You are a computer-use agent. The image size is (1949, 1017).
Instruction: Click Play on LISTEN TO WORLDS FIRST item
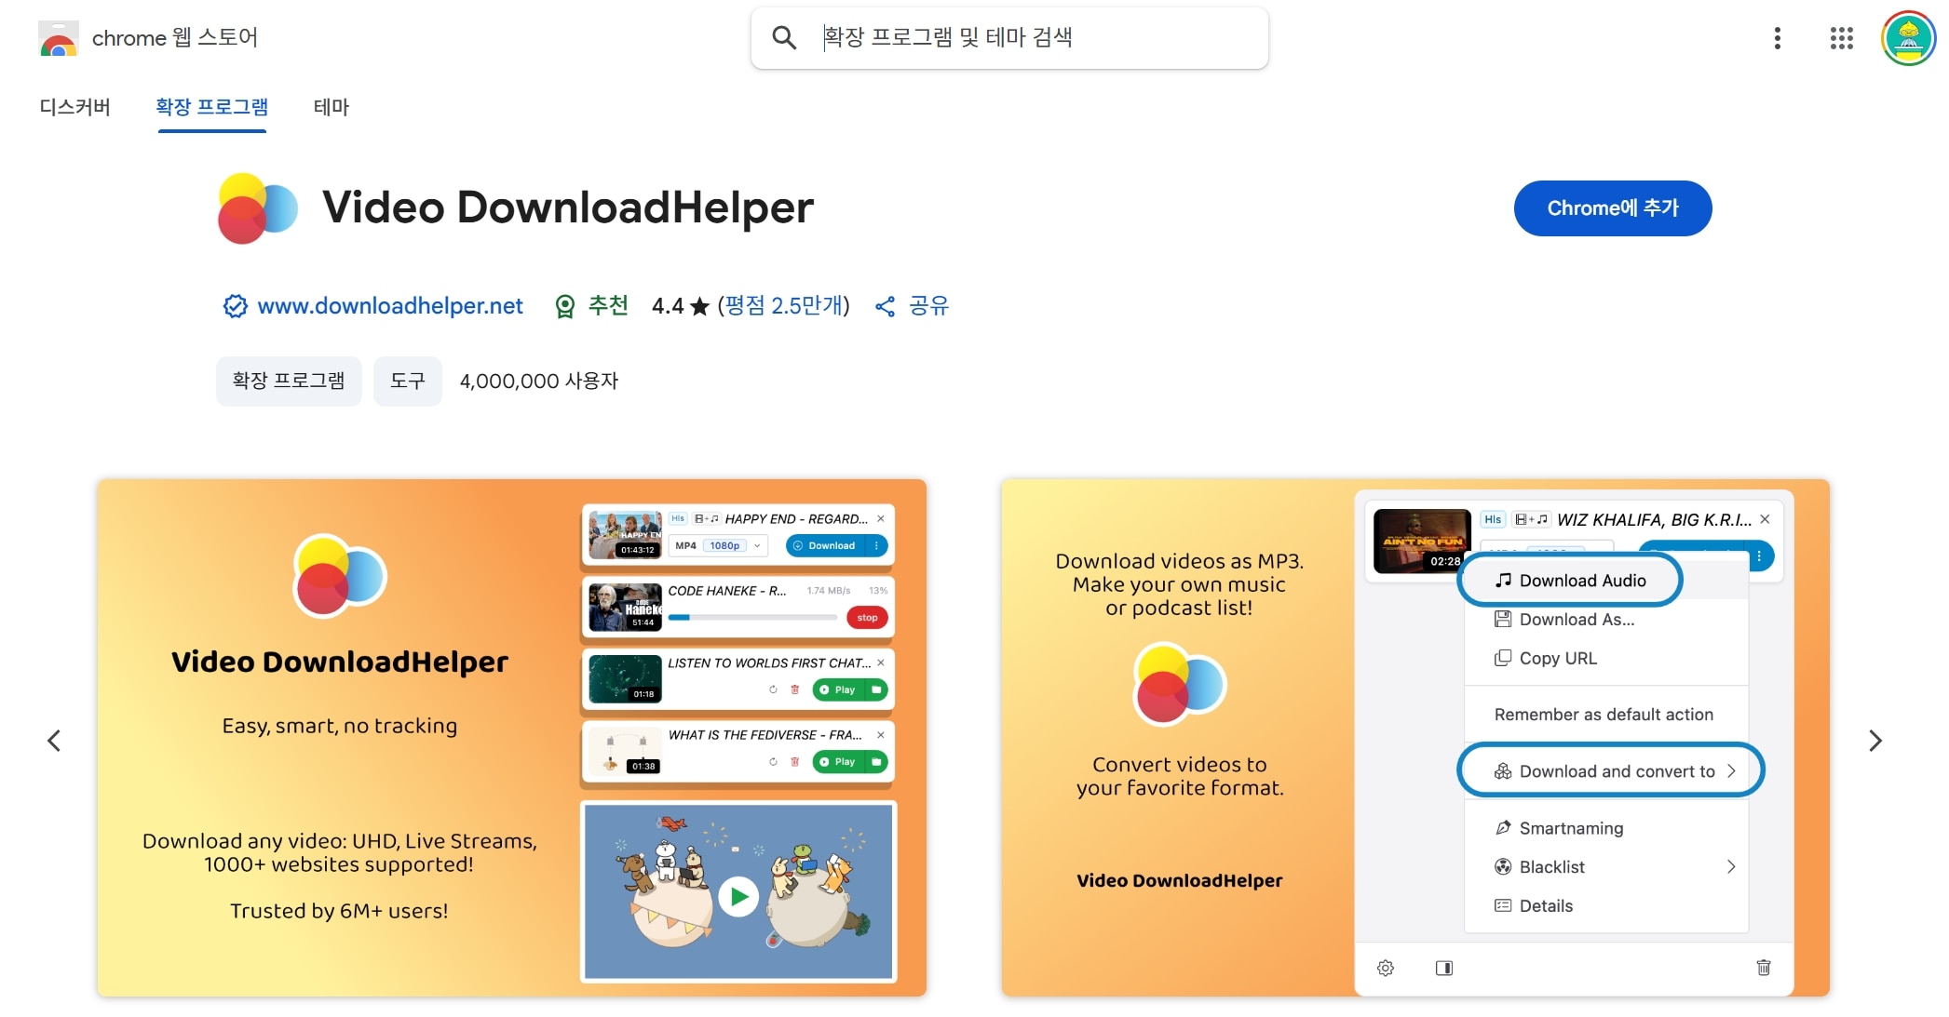[x=838, y=689]
